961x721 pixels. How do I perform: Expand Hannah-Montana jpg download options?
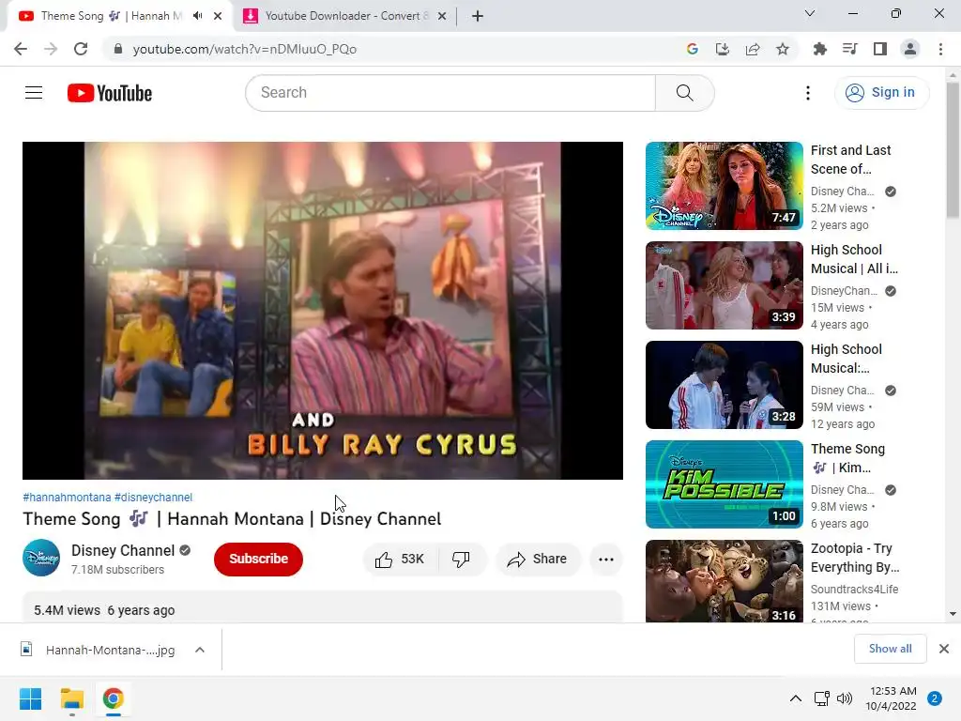[200, 650]
